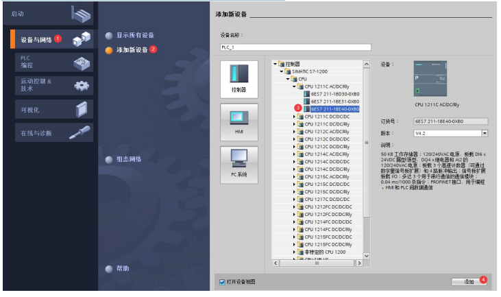Viewport: 501px width, 297px height.
Task: Expand the CPU 1217C DC/DC/DC node
Action: click(x=294, y=199)
